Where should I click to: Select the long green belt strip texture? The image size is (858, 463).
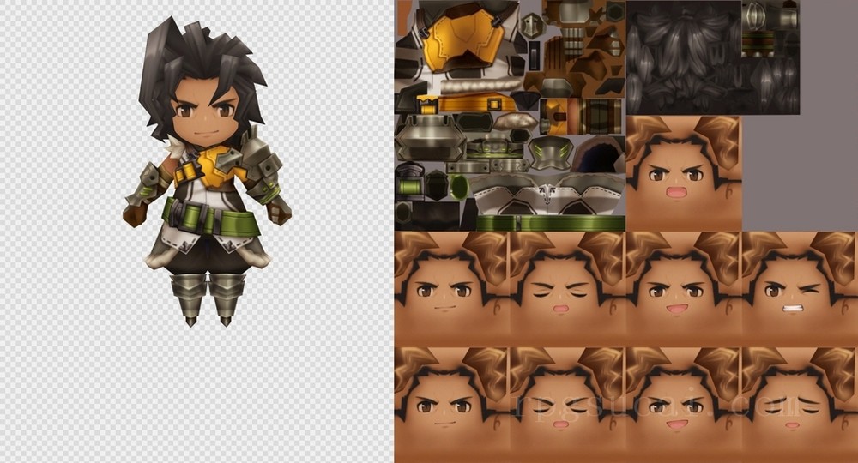tap(549, 223)
